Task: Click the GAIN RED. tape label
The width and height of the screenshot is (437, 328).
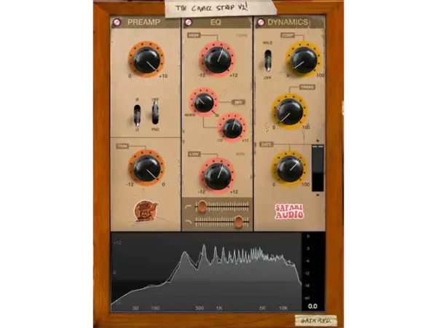Action: 316,321
